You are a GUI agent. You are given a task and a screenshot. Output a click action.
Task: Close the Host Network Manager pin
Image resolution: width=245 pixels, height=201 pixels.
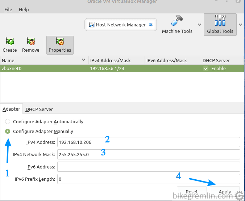[x=151, y=25]
